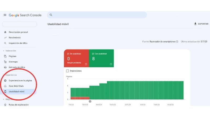
Task: Click the speedometer icon for Core Web Vitals
Action: pyautogui.click(x=5, y=86)
